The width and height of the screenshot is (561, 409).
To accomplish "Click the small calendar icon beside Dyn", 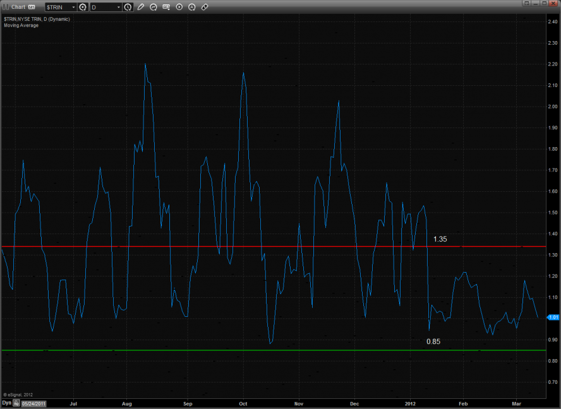I will 16,403.
